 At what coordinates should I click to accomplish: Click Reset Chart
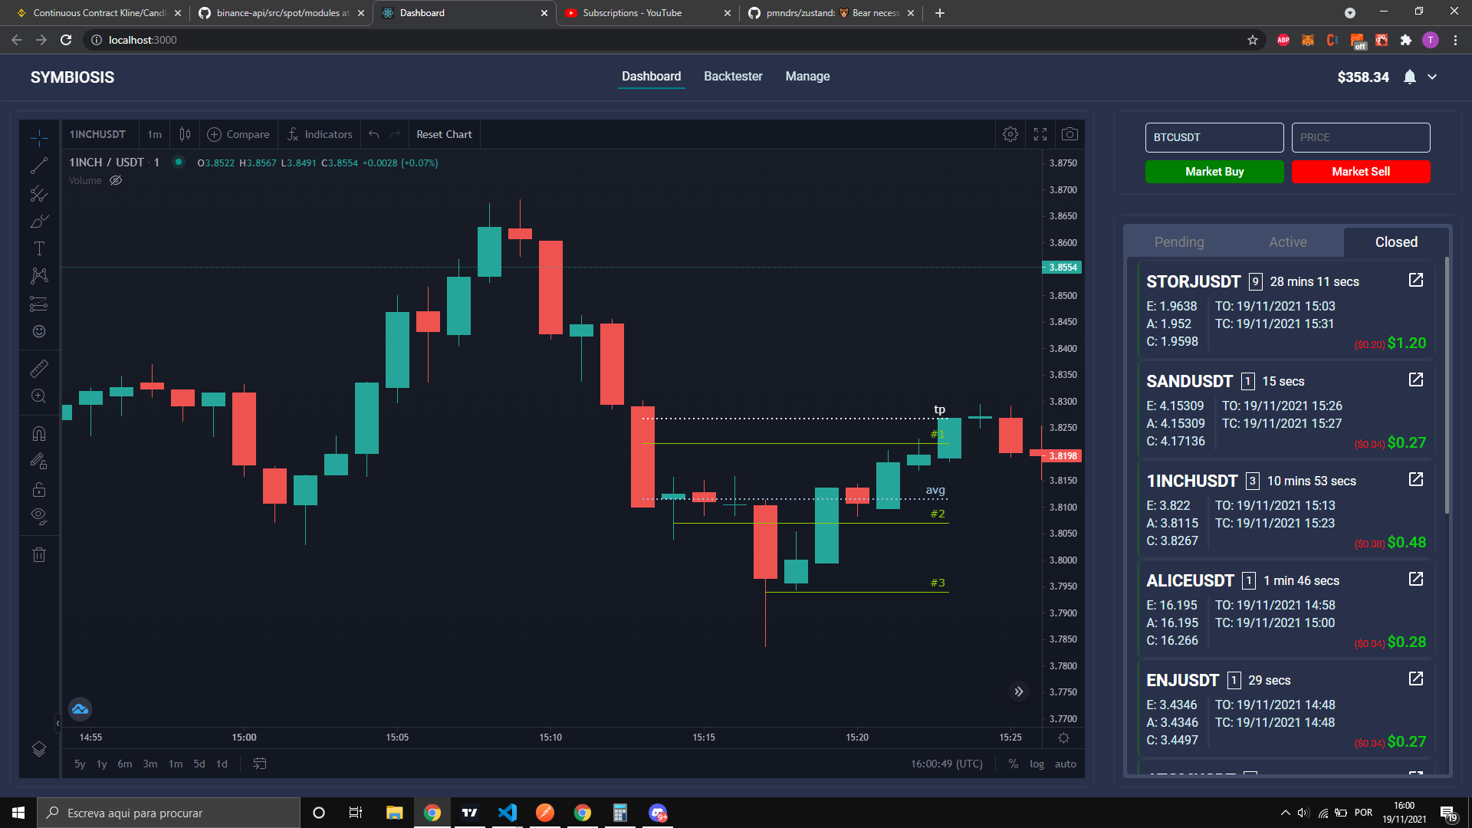[444, 134]
